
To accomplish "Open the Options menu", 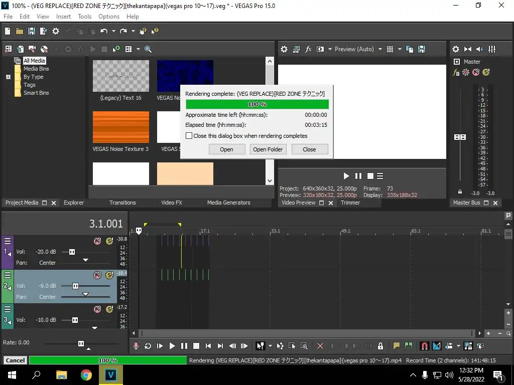I will (109, 17).
